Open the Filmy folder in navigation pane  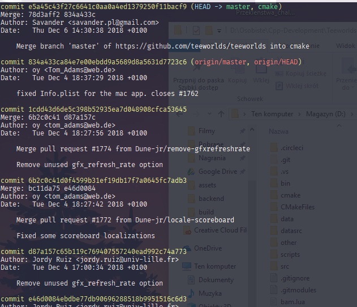click(207, 131)
